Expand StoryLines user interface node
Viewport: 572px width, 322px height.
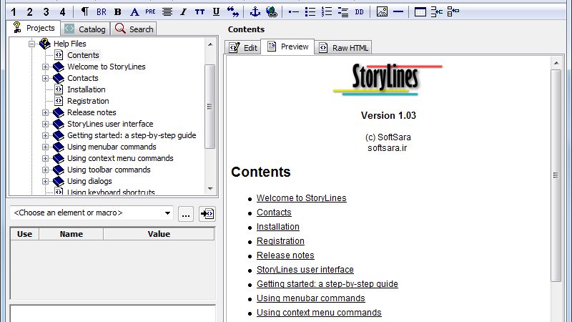pos(45,124)
